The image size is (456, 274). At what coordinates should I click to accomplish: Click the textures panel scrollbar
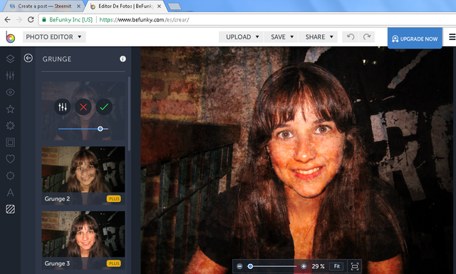click(x=129, y=113)
